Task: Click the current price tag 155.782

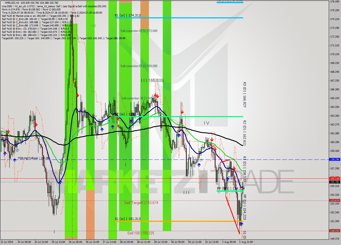Action: coord(335,182)
